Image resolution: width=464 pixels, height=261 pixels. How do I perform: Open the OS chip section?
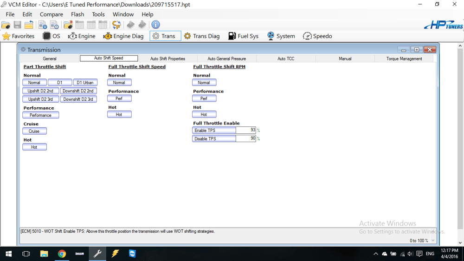tap(52, 36)
